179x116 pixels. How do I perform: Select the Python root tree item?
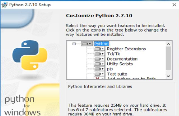pyautogui.click(x=101, y=44)
